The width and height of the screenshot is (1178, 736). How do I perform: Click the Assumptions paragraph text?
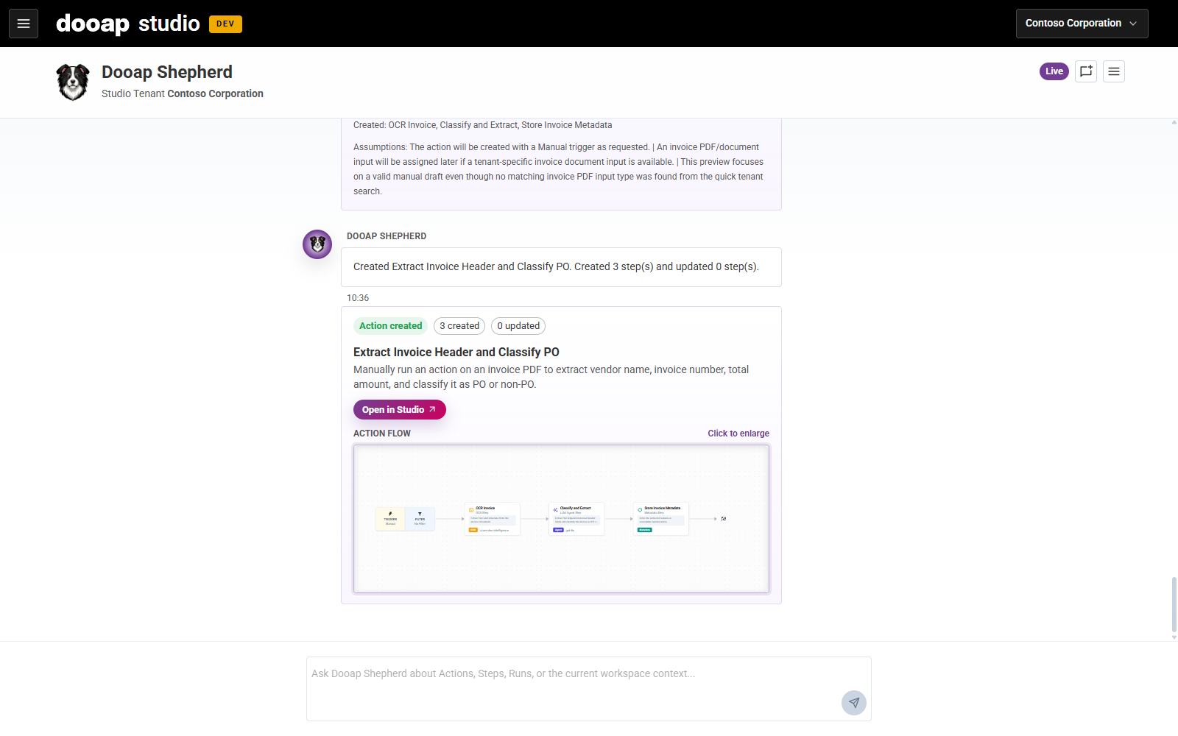(559, 169)
